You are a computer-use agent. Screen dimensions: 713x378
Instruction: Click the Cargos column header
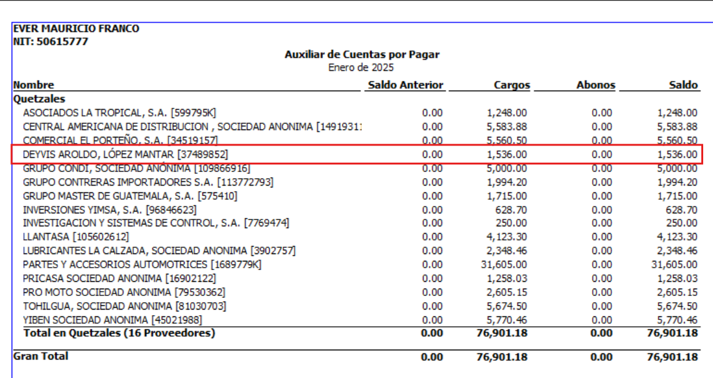pyautogui.click(x=511, y=85)
